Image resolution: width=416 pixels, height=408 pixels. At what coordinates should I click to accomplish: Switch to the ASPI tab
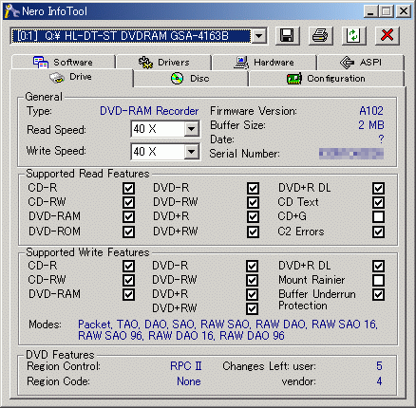(361, 63)
